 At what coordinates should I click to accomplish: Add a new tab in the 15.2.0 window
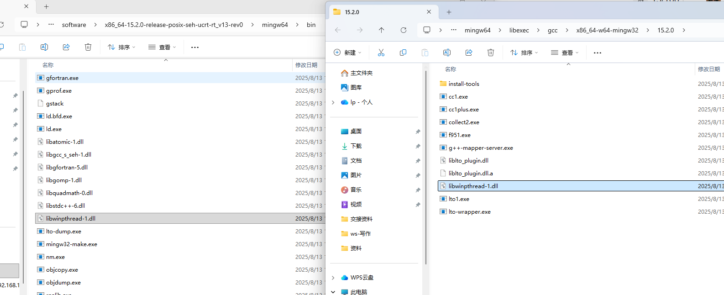449,12
